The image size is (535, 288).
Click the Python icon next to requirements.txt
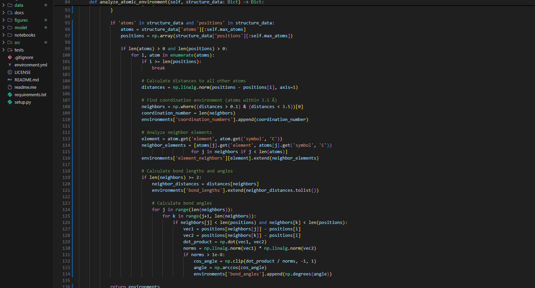tap(10, 94)
